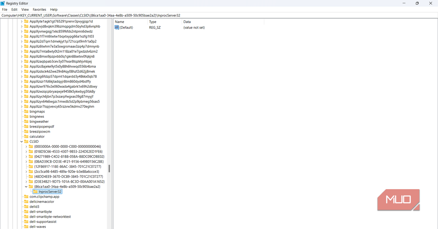Click the {12F86917-118E-86AC-3845-701C21C07277} folder icon
Image resolution: width=438 pixels, height=229 pixels.
(x=31, y=167)
